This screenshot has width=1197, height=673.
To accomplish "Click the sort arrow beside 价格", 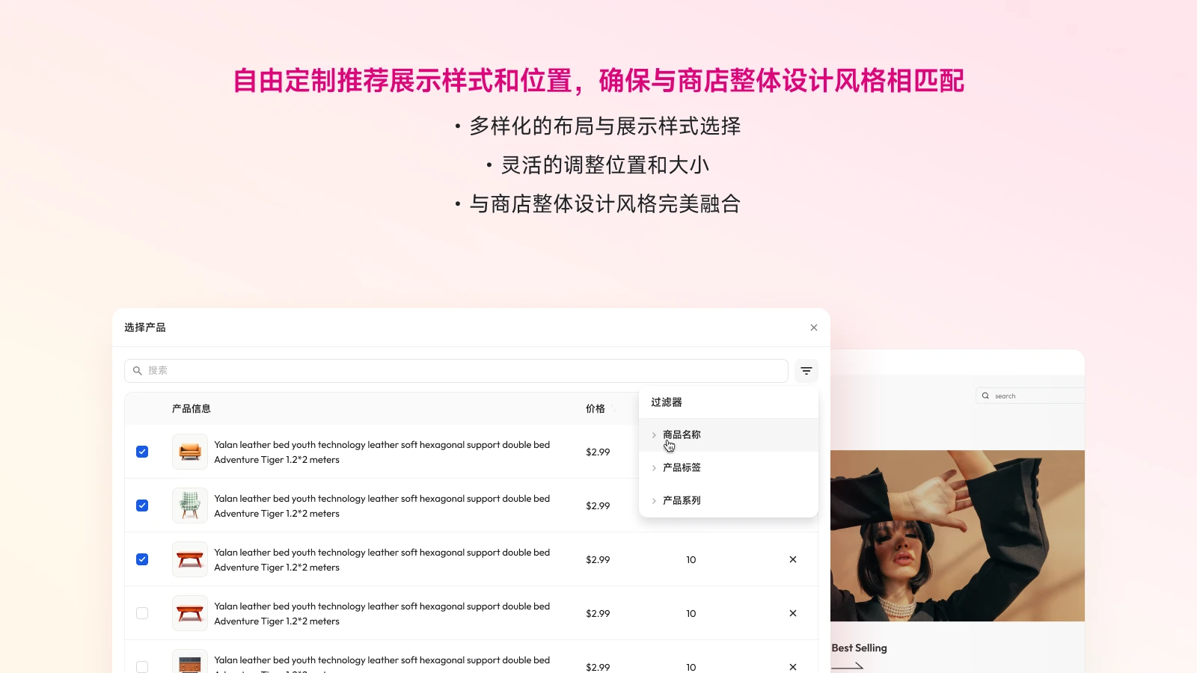I will click(x=613, y=409).
